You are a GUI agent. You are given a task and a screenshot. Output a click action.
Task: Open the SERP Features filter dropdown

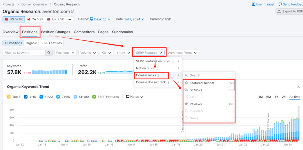(x=149, y=53)
